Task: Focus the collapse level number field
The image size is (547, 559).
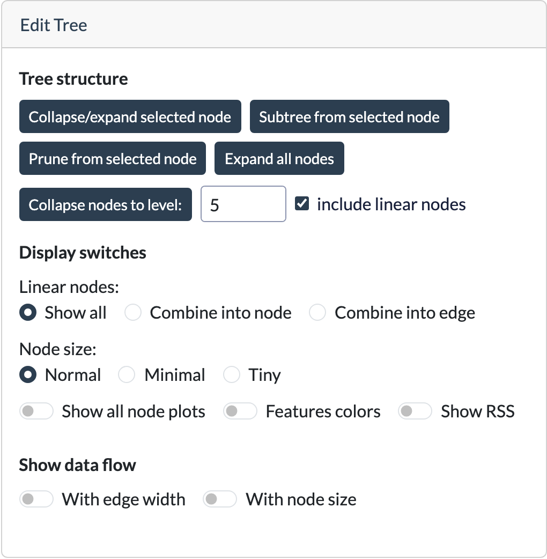Action: point(243,204)
